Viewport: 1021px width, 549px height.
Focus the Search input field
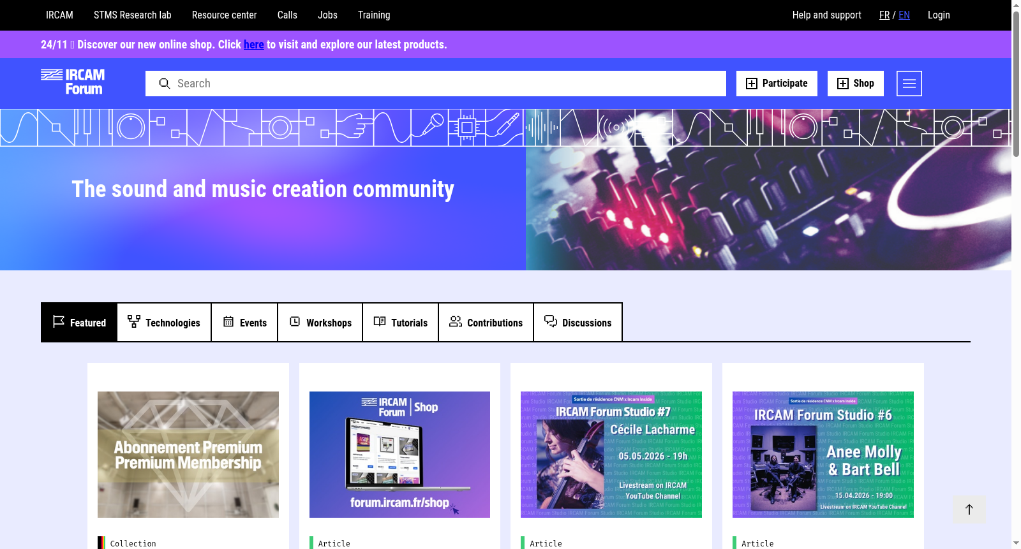pos(436,84)
